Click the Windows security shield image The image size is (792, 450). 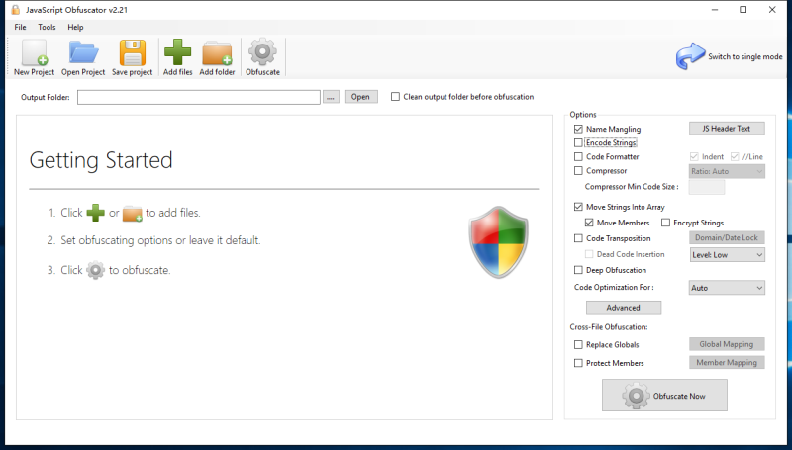point(498,241)
